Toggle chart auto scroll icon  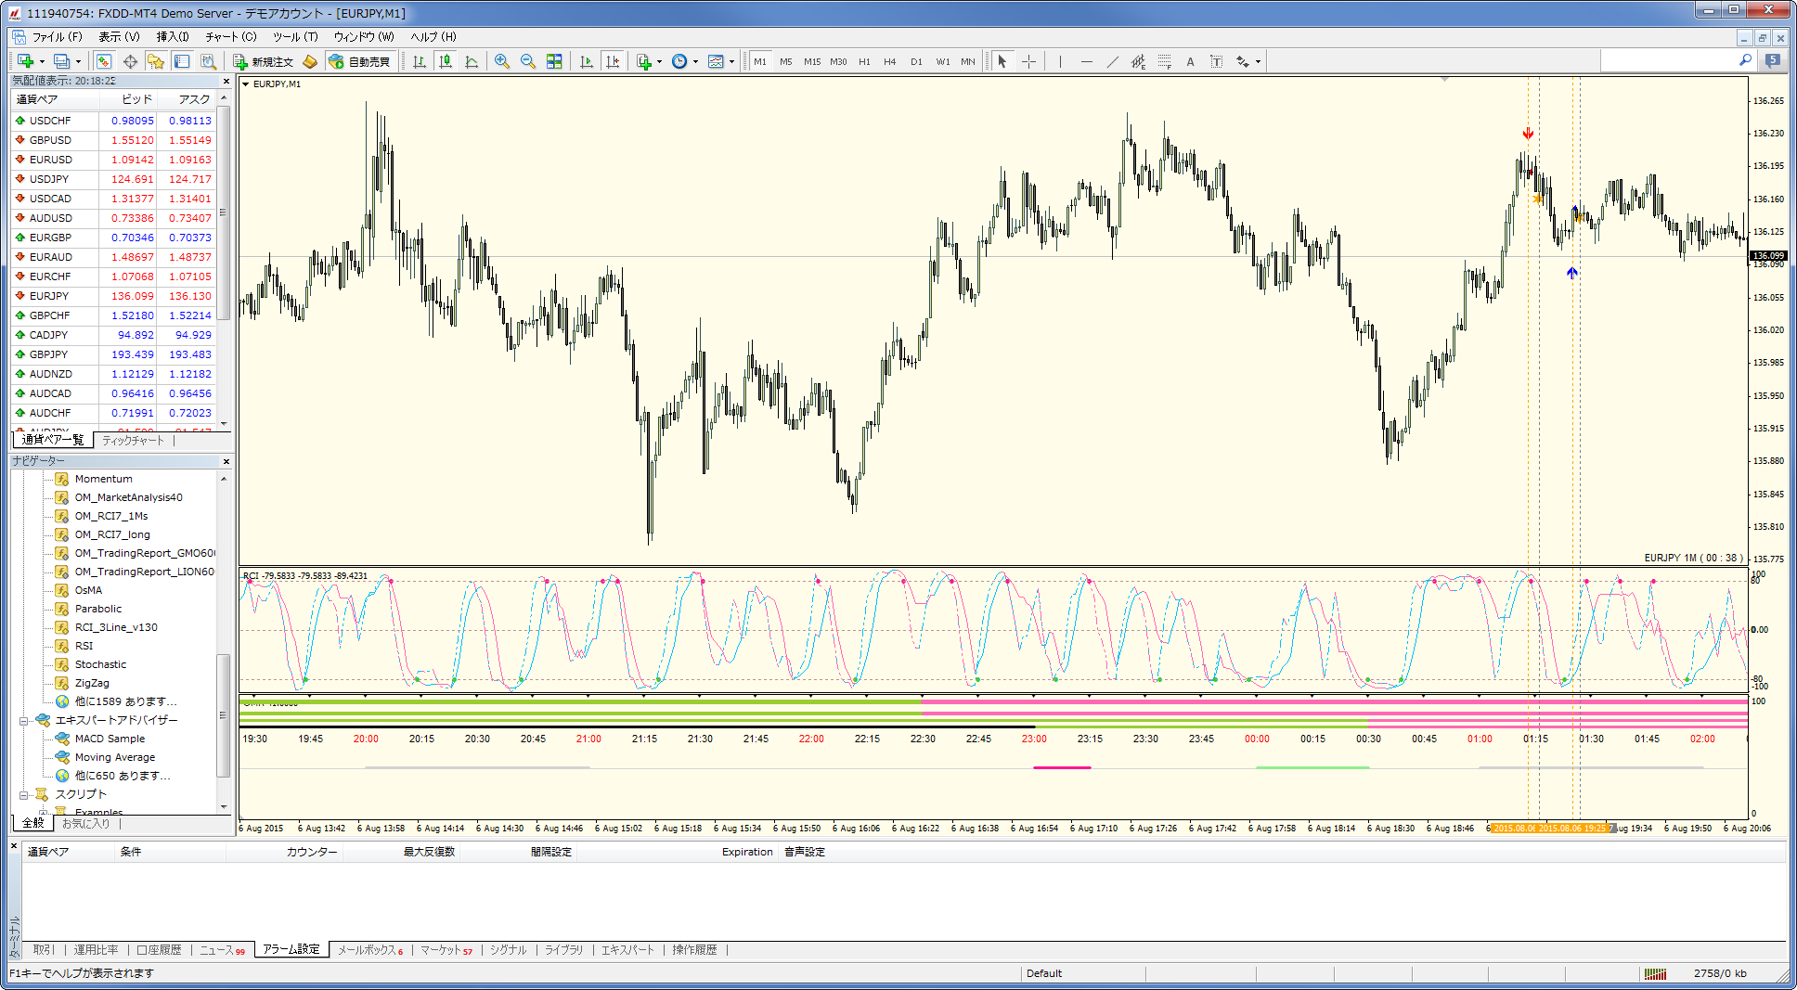point(587,61)
